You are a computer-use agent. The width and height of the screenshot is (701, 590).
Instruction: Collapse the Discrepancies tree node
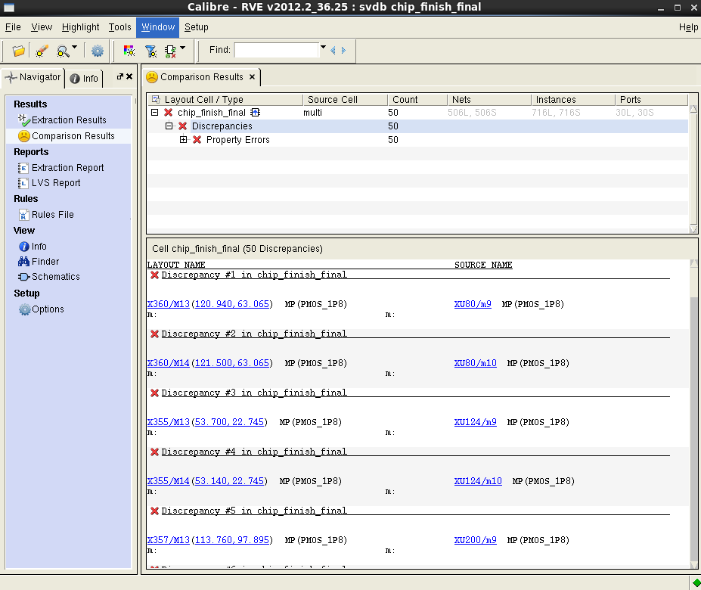[x=169, y=126]
